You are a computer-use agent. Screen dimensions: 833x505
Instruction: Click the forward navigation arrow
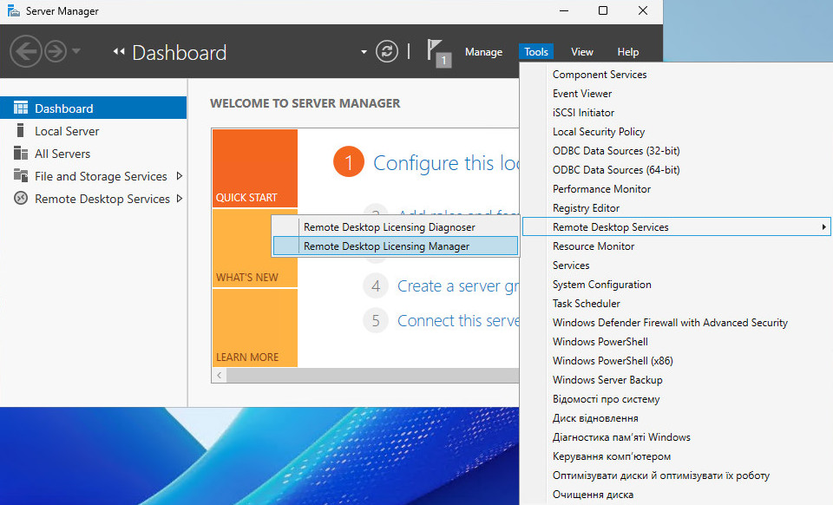pos(56,51)
